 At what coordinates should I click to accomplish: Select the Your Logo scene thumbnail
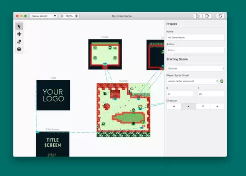coord(53,95)
